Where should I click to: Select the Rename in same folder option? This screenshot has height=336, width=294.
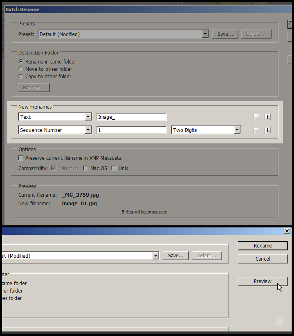pyautogui.click(x=21, y=62)
